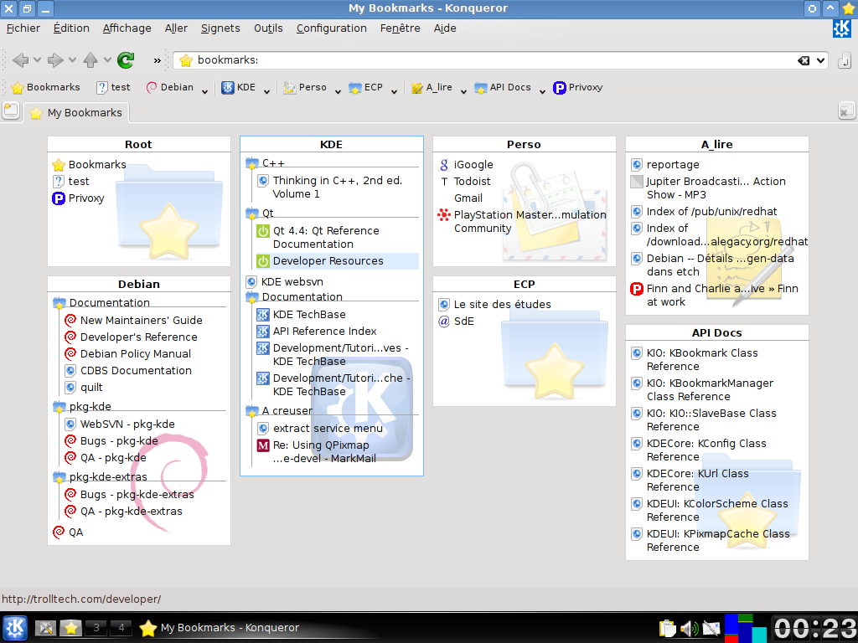
Task: Click the A_lire folder in bookmark toolbar
Action: [x=432, y=87]
